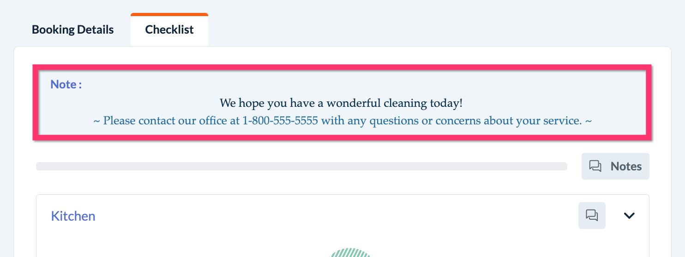Select the Checklist tab
Image resolution: width=685 pixels, height=257 pixels.
[x=169, y=30]
